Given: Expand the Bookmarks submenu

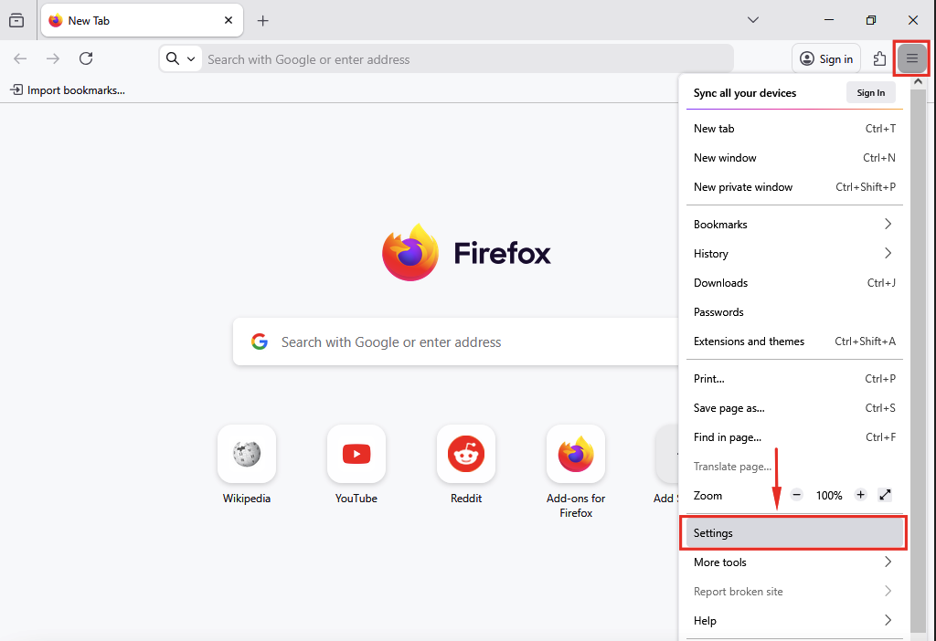Looking at the screenshot, I should [793, 224].
